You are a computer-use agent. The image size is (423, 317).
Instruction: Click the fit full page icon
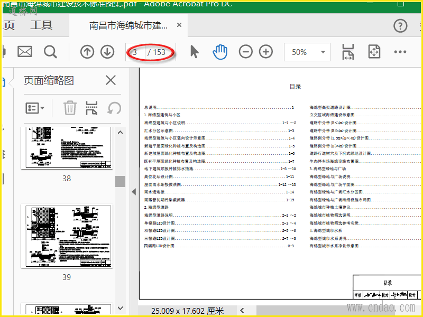coord(374,52)
